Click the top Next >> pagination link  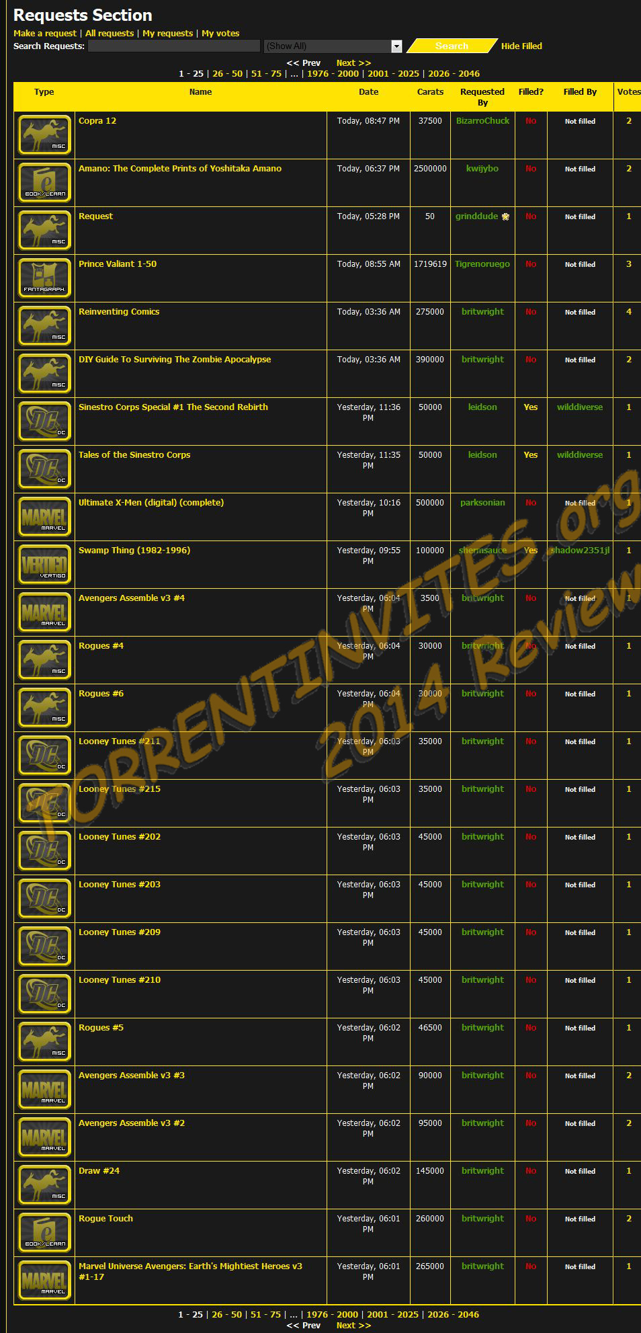pos(353,63)
